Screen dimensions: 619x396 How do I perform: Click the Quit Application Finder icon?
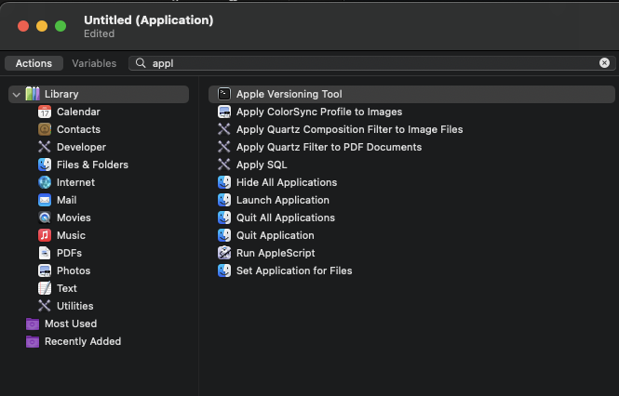click(224, 235)
